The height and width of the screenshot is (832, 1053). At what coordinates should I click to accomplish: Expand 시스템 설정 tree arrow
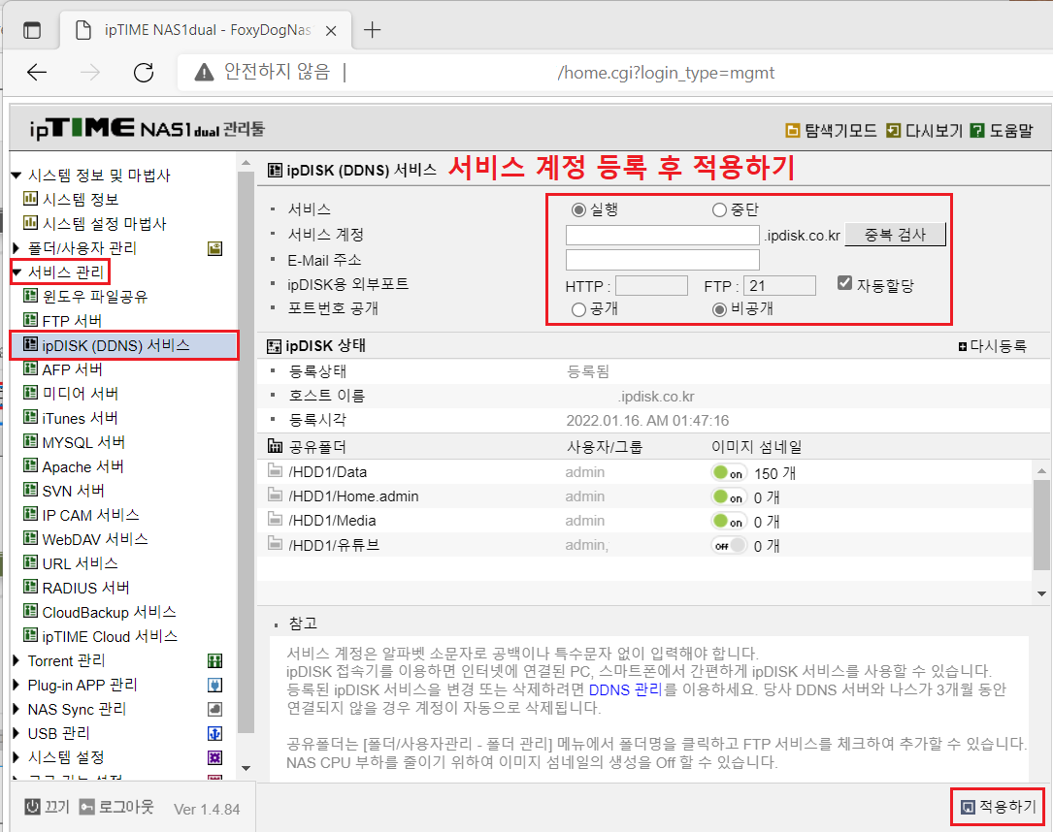click(16, 757)
